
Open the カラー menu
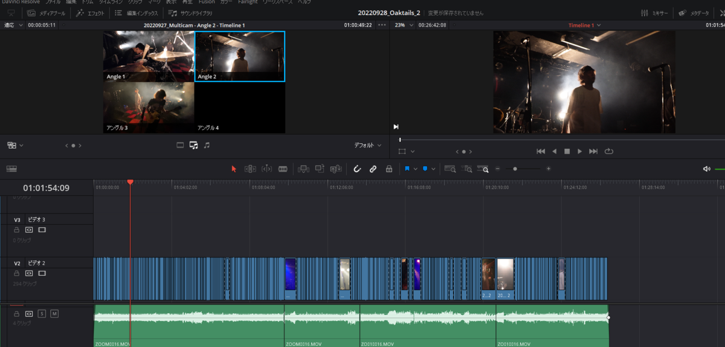pos(226,2)
